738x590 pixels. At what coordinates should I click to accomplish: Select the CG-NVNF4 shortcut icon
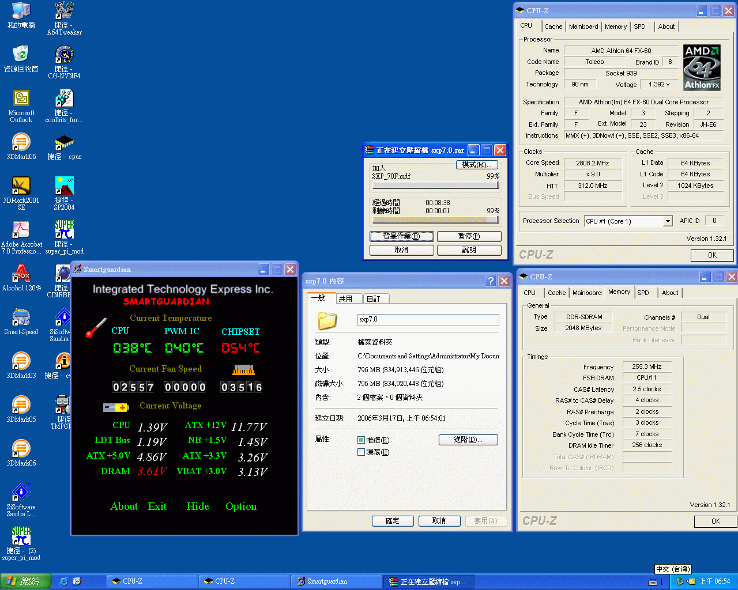pyautogui.click(x=64, y=62)
